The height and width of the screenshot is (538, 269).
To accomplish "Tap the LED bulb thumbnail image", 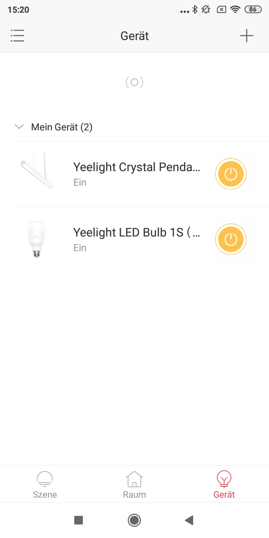I will click(36, 239).
